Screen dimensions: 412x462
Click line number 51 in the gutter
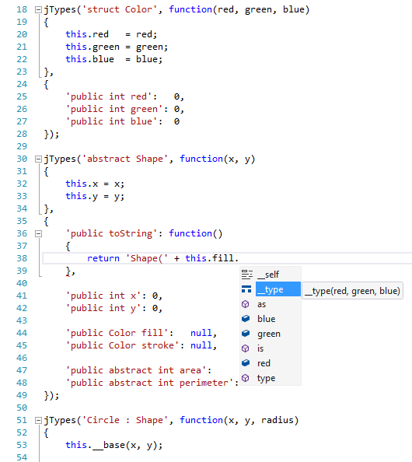pos(22,420)
